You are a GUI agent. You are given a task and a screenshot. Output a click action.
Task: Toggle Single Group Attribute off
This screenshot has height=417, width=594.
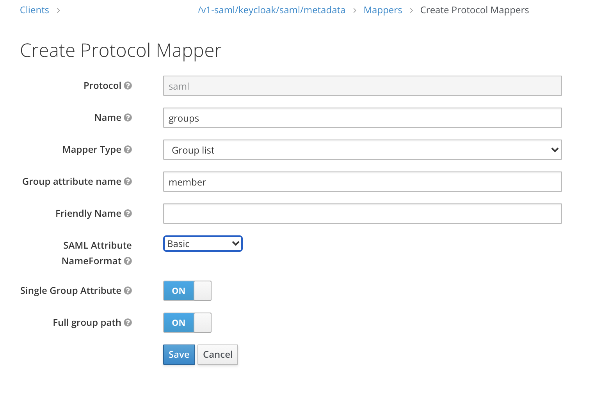pyautogui.click(x=187, y=290)
